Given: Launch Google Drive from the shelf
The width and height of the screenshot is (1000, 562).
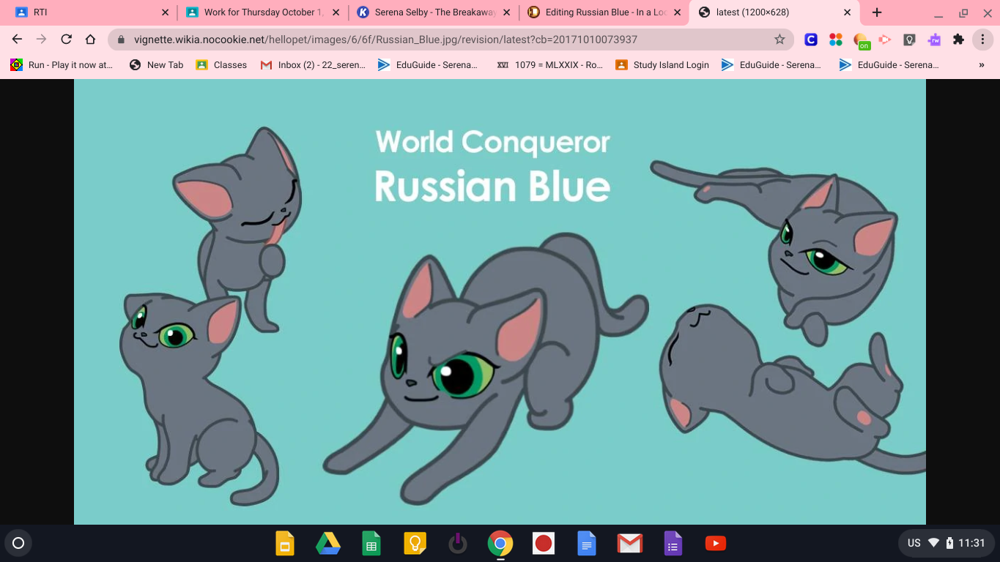Looking at the screenshot, I should 328,544.
